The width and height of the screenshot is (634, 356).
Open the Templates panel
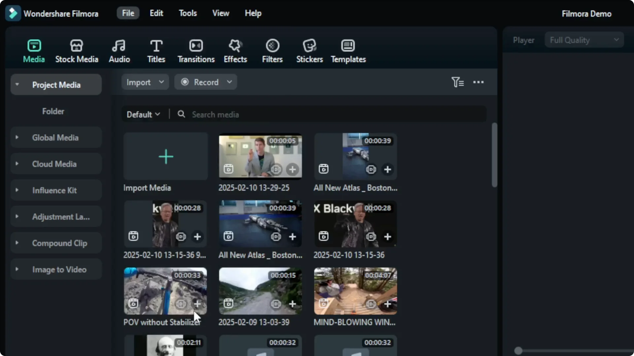[348, 50]
